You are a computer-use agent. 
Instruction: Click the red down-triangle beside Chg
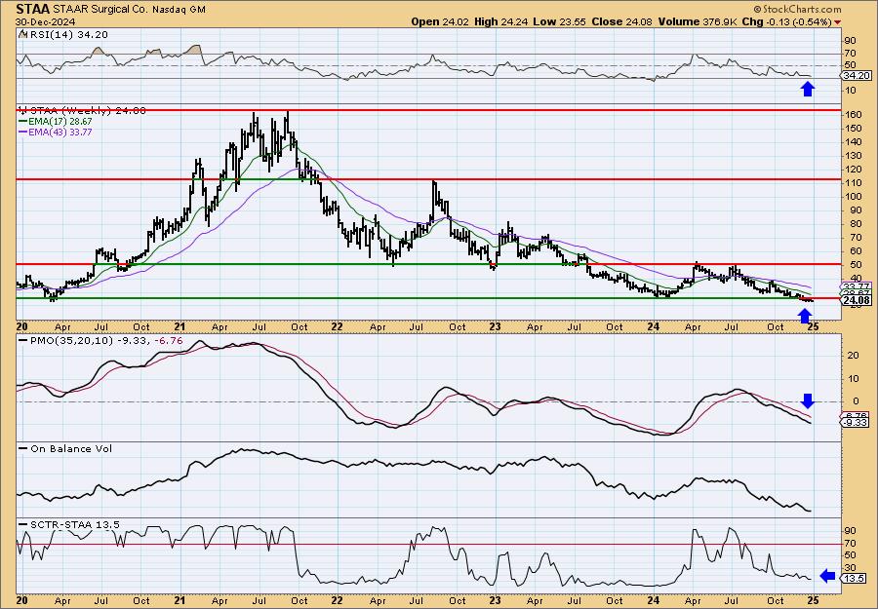837,22
